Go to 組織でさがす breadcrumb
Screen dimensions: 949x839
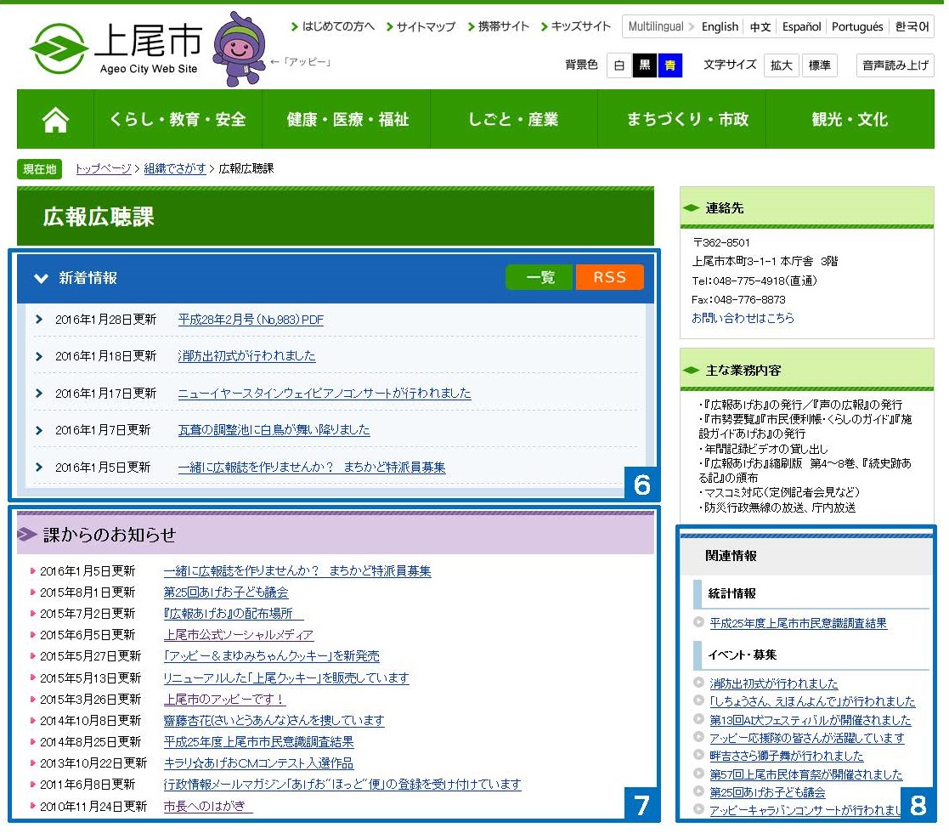tap(175, 168)
